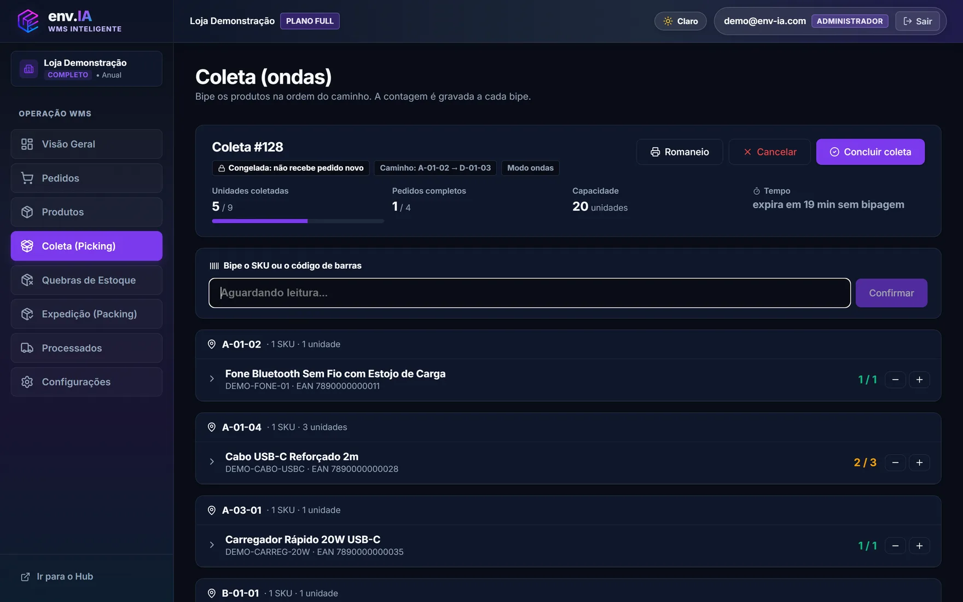Screen dimensions: 963x602
Task: Click the Coleta #128 heading
Action: 247,147
